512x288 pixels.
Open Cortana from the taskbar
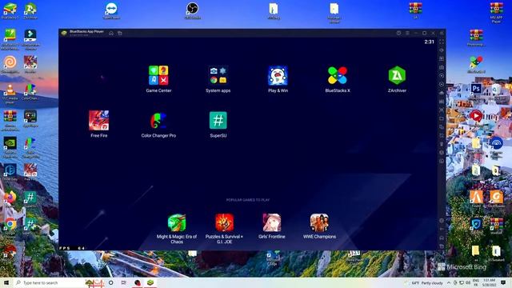[111, 282]
